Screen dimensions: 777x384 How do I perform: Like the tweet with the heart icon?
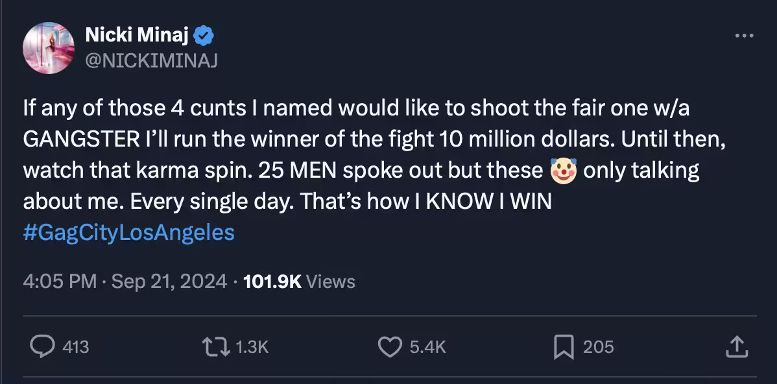[x=390, y=347]
